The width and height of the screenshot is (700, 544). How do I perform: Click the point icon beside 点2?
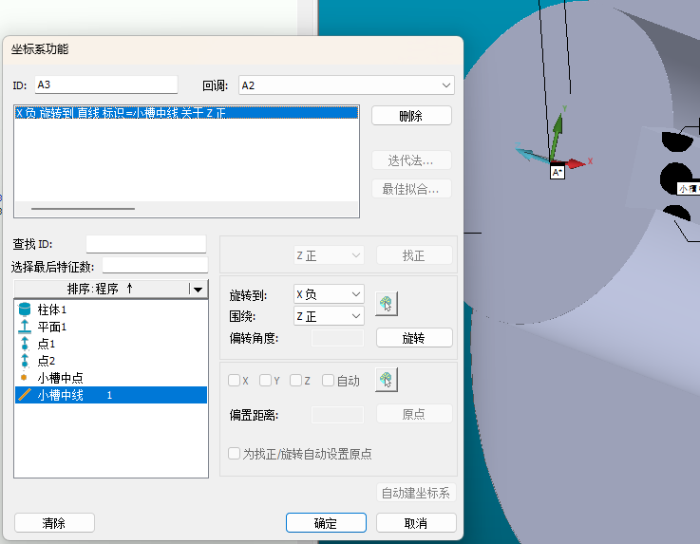pos(25,360)
